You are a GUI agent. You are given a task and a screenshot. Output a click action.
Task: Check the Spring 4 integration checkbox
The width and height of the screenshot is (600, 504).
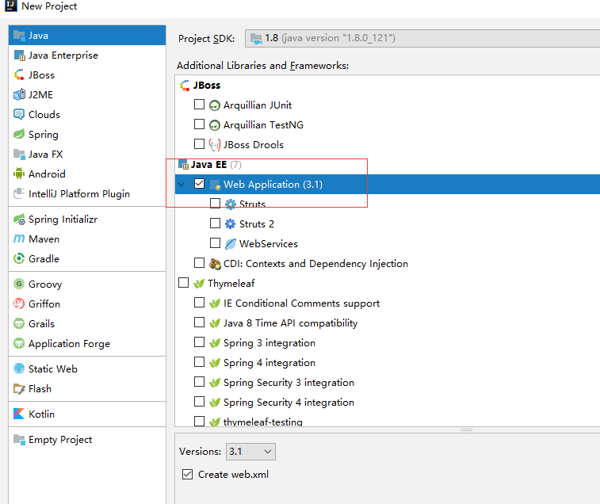point(200,361)
